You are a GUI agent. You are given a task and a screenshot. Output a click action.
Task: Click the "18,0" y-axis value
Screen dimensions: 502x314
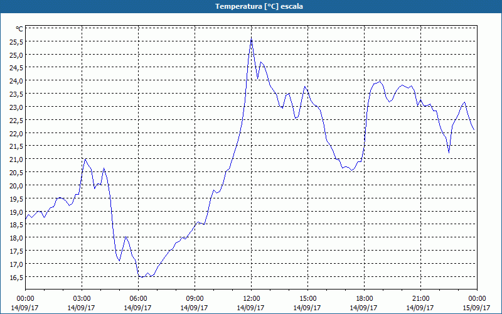[16, 238]
